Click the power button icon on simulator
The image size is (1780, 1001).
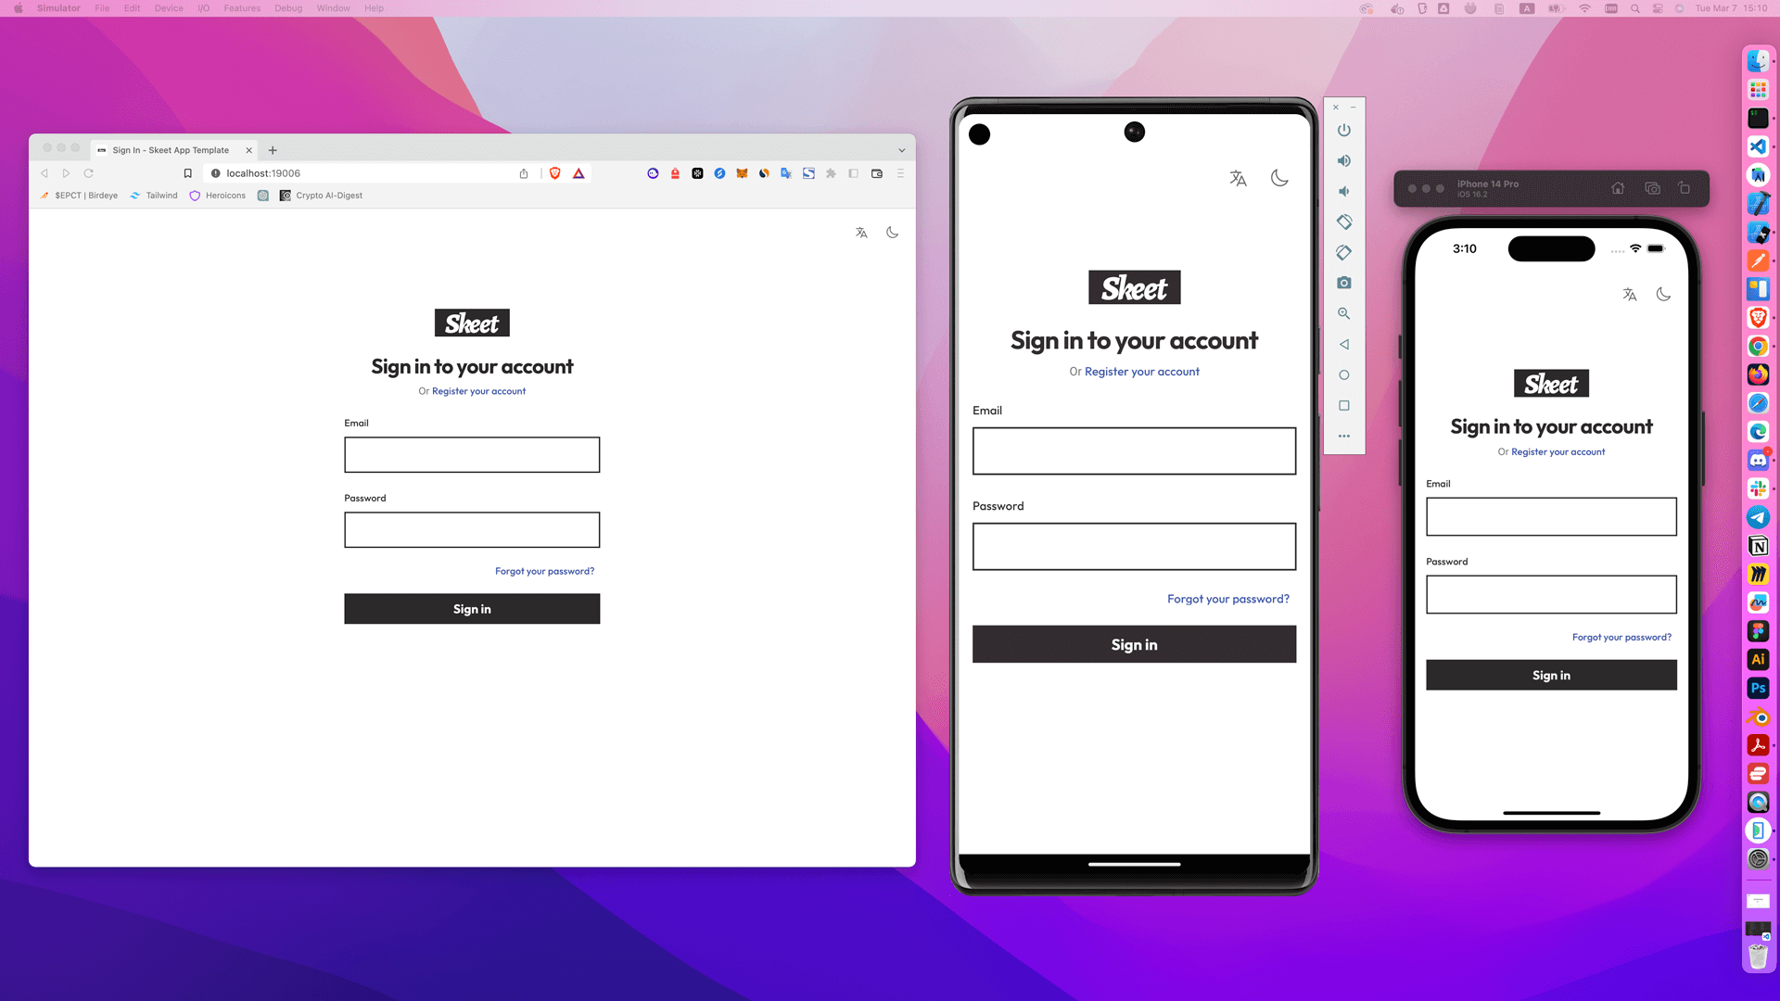coord(1343,130)
